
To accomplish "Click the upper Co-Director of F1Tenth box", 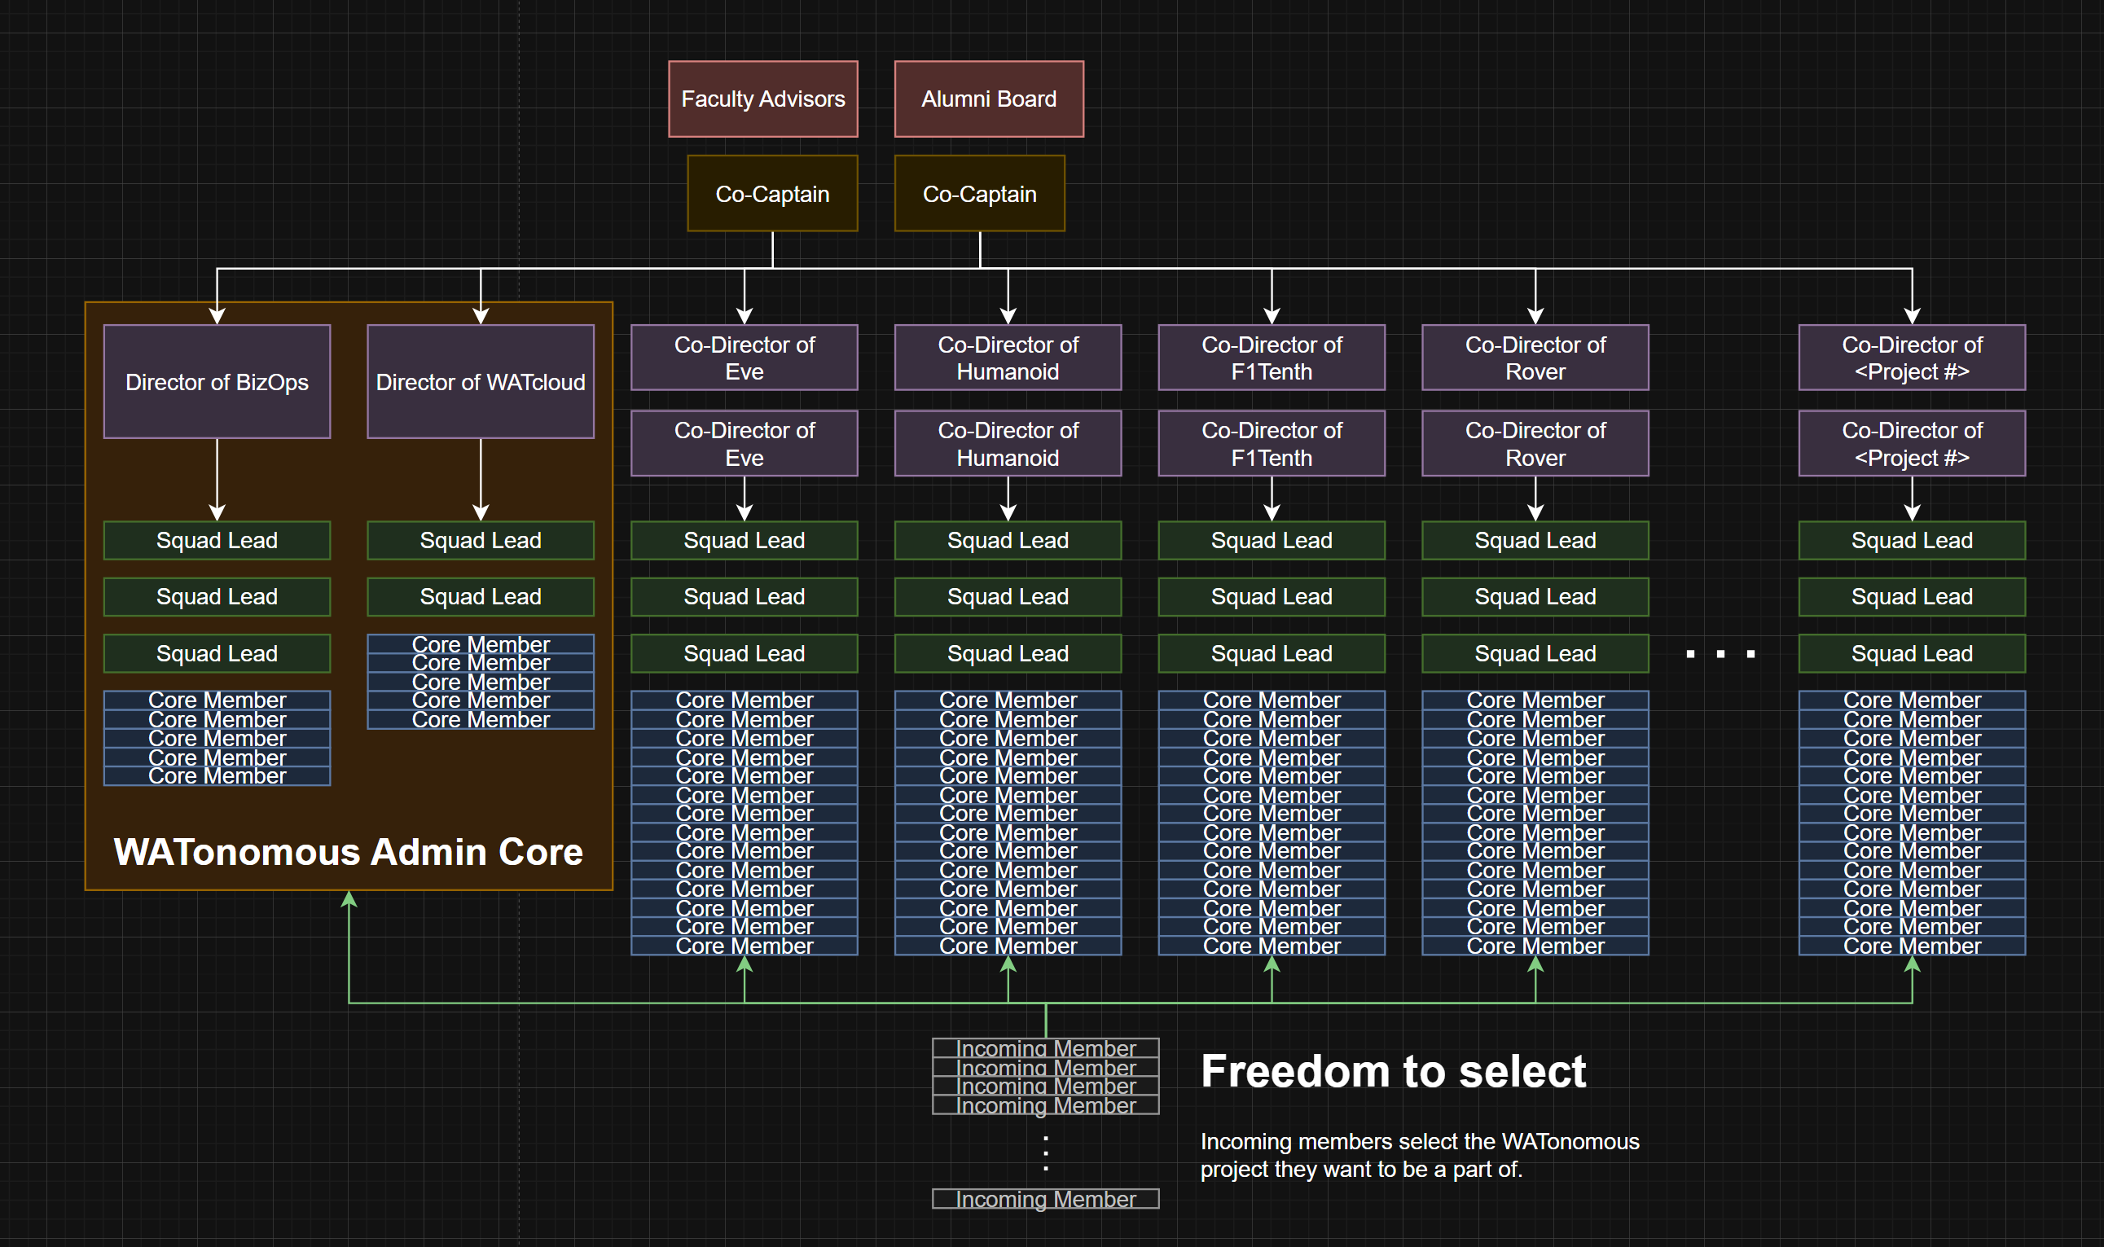I will pos(1272,358).
